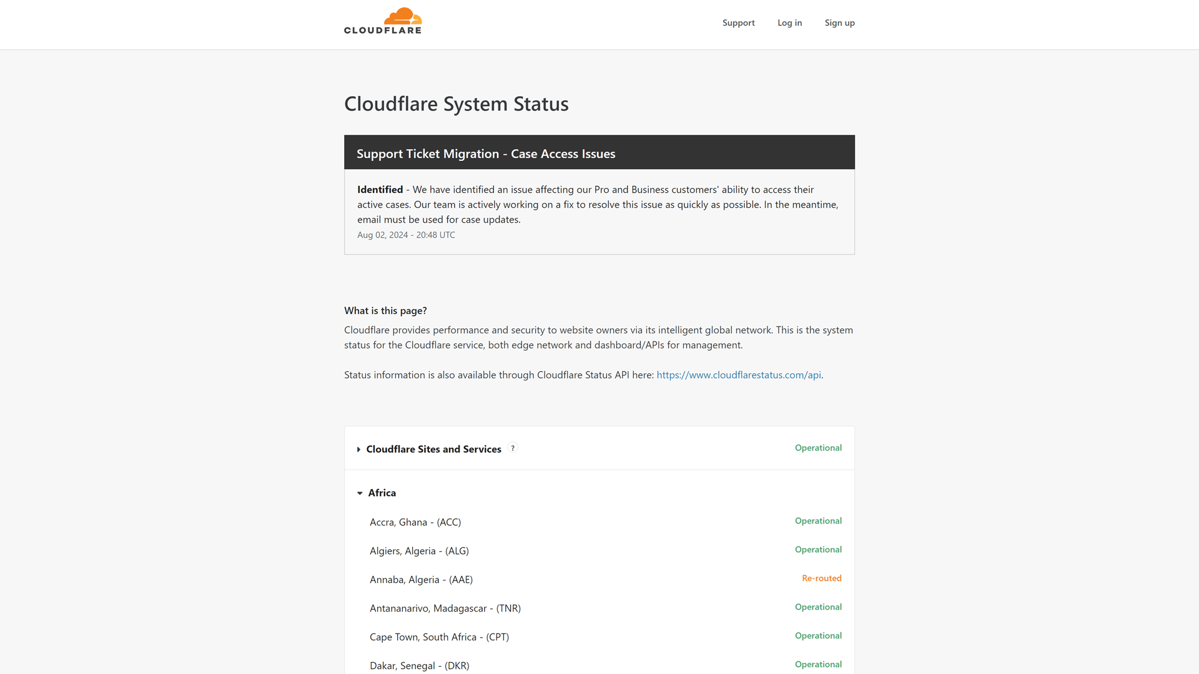Click the Support Ticket Migration incident header
The width and height of the screenshot is (1199, 674).
tap(486, 153)
